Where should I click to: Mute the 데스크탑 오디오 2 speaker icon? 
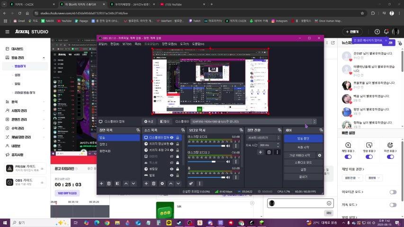(228, 162)
